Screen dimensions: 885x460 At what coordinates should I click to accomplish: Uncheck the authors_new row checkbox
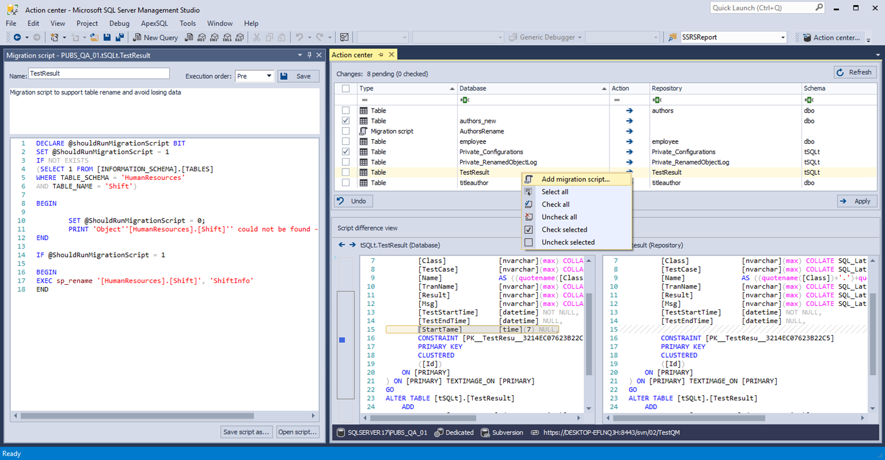click(x=346, y=121)
